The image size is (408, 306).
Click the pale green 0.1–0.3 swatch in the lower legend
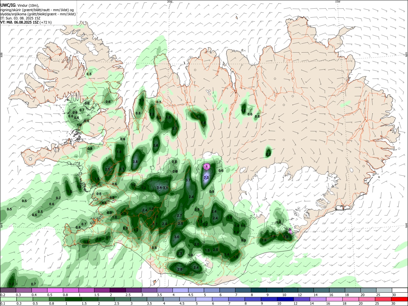coord(8,299)
